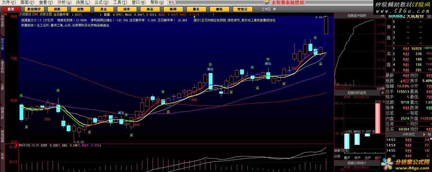
Task: Click the 分时成交 section header
Action: (409, 134)
